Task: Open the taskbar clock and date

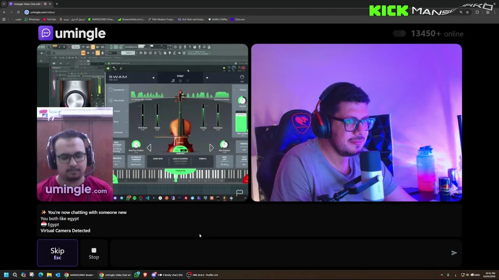Action: (489, 275)
